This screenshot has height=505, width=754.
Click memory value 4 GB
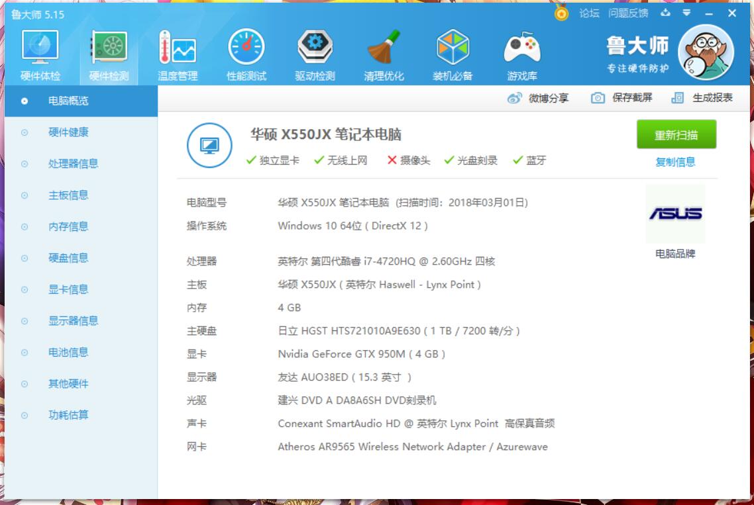(x=290, y=308)
